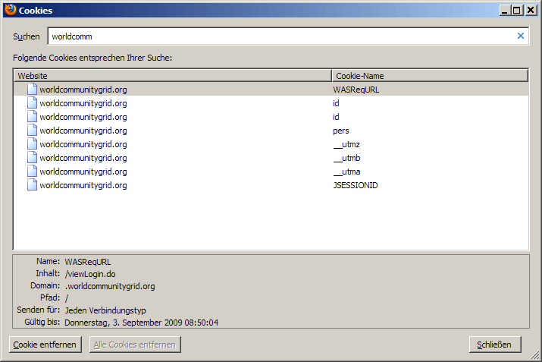Close the Cookies window from the title bar
Viewport: 542px width, 362px height.
point(531,10)
